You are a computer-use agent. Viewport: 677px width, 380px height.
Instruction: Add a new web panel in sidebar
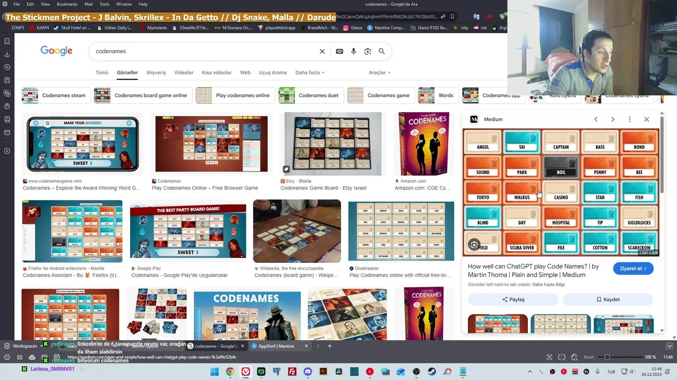[7, 151]
